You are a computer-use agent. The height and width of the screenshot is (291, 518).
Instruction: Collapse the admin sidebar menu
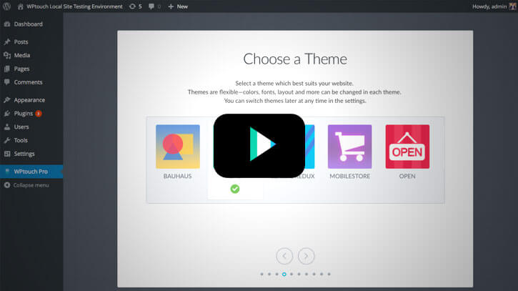[x=31, y=185]
